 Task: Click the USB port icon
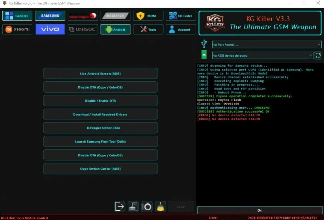pos(204,44)
